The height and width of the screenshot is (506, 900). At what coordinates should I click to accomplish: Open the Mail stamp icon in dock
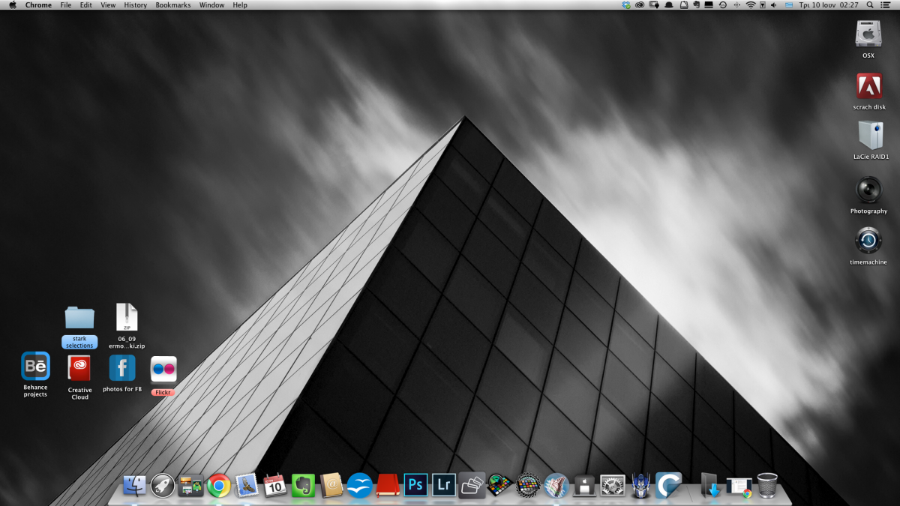click(x=247, y=486)
